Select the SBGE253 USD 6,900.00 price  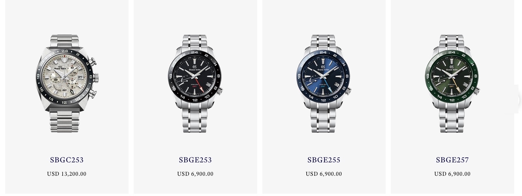[195, 174]
